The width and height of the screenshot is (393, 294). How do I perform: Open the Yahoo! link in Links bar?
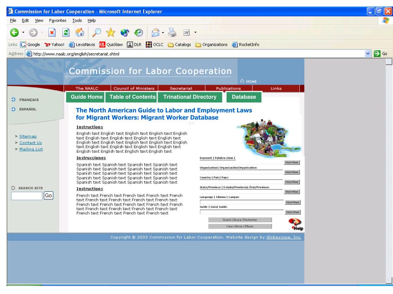point(54,44)
